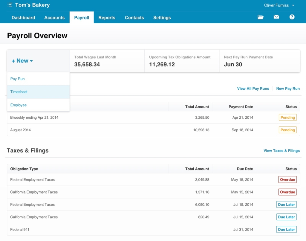Click the Overdue badge for Federal Employment Taxes

(287, 179)
